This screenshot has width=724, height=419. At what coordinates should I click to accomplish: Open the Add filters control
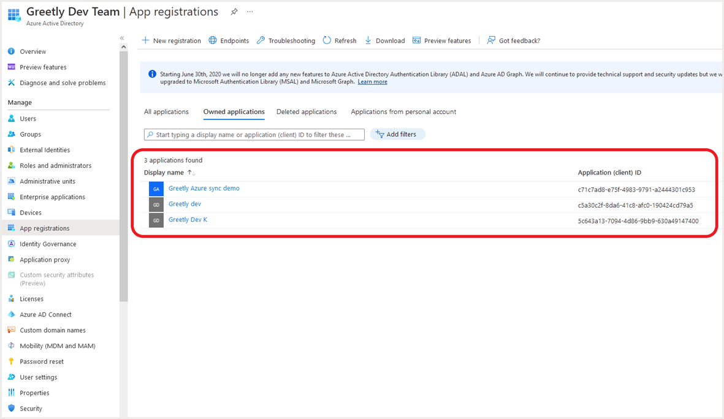point(397,134)
